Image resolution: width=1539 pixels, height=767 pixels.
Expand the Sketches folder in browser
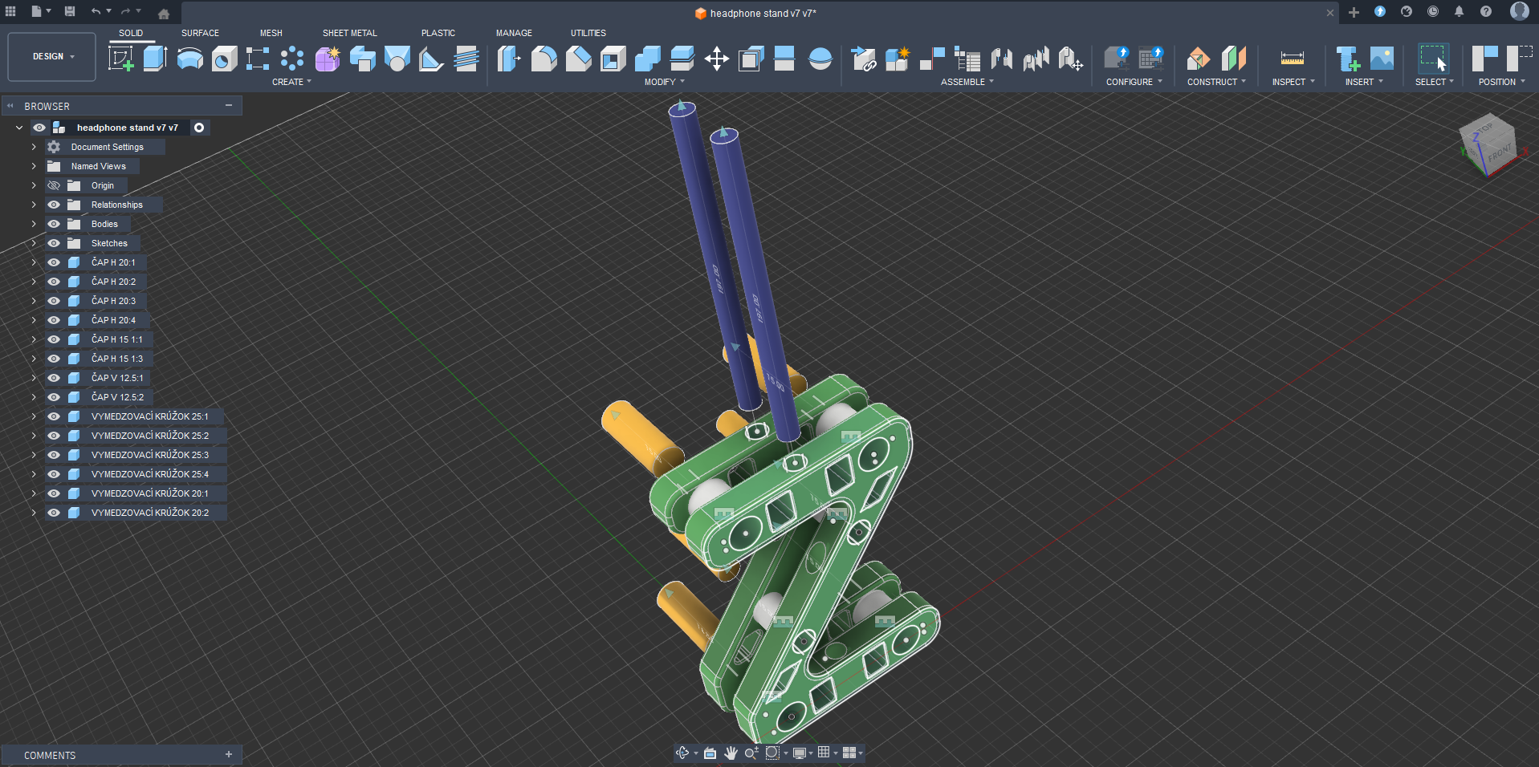[34, 243]
